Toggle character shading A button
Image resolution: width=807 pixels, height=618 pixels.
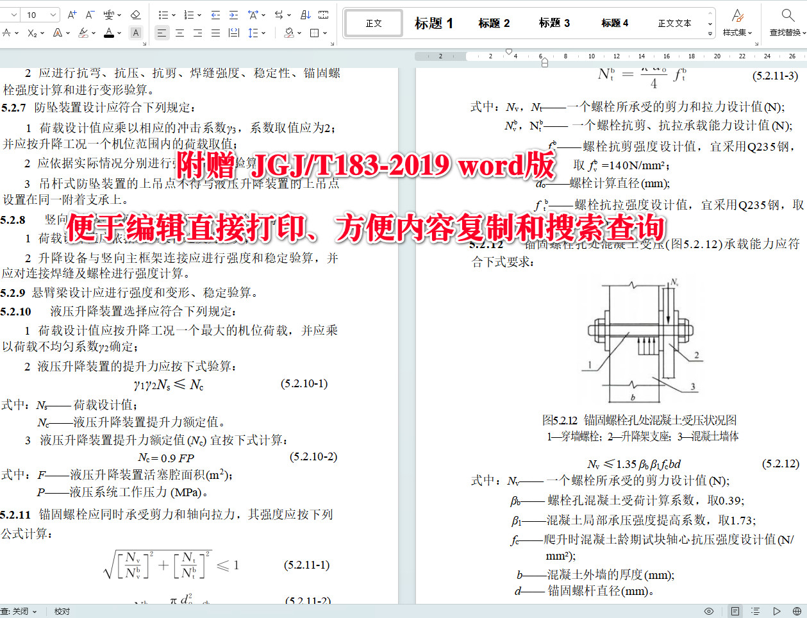tap(135, 33)
